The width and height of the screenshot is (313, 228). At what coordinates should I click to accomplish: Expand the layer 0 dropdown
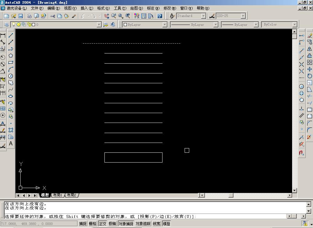point(99,25)
